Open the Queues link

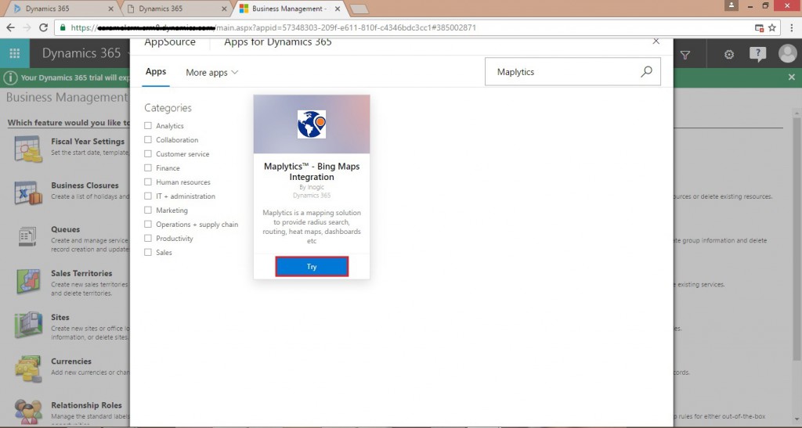coord(66,229)
